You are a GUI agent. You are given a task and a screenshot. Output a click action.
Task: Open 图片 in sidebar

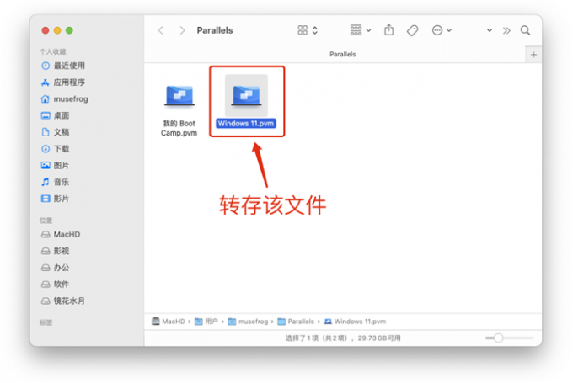click(x=61, y=166)
